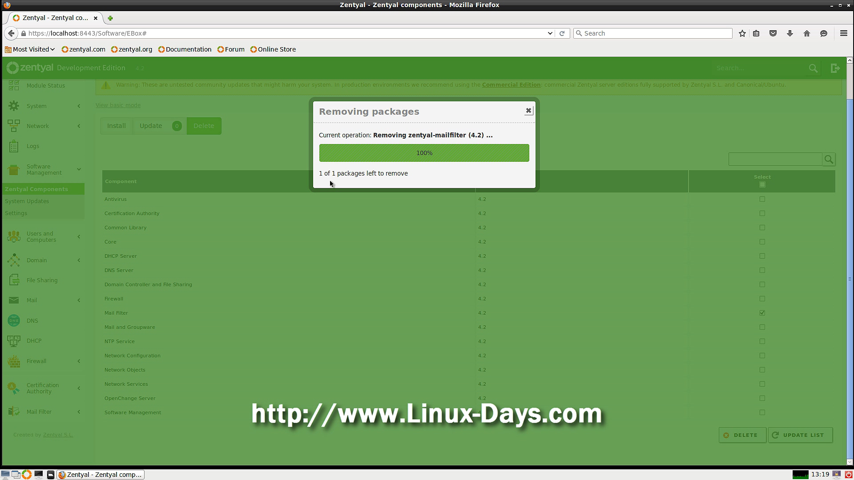Screen dimensions: 854x480
Task: Reload the page with refresh icon
Action: (x=562, y=33)
